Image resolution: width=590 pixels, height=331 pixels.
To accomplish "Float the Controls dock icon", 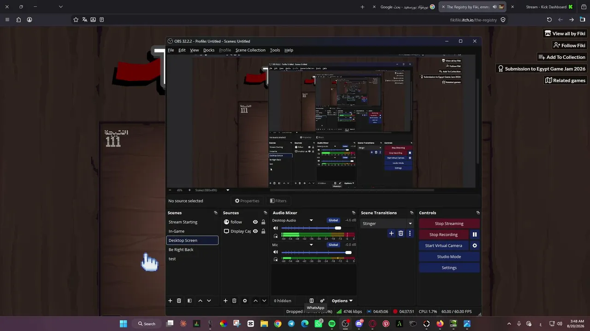I will click(478, 213).
